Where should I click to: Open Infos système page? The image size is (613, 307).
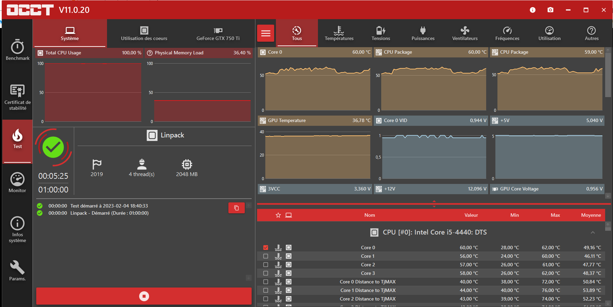point(17,229)
